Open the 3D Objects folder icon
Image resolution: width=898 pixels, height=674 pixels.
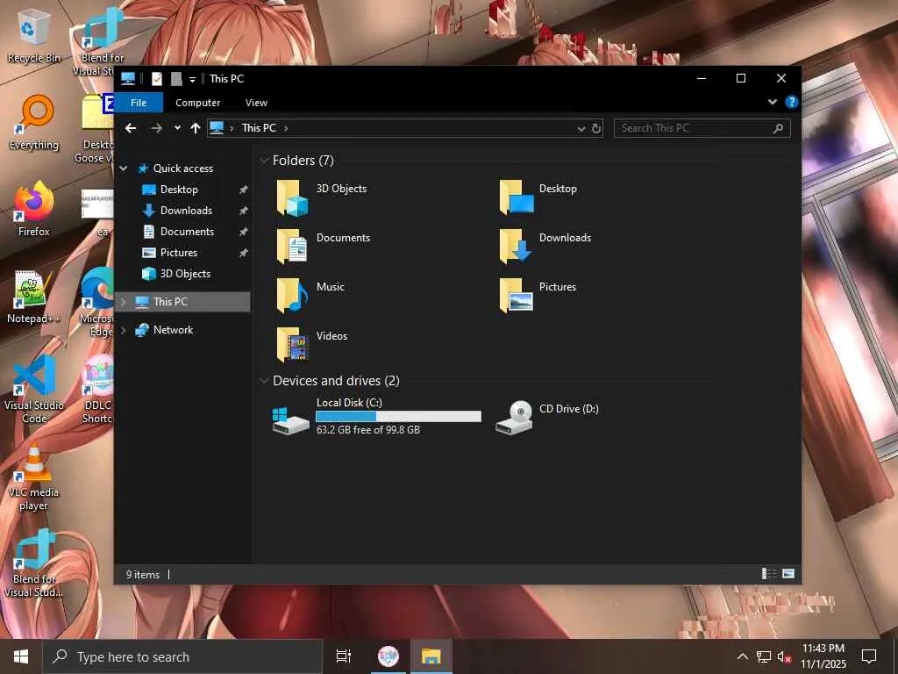click(292, 197)
